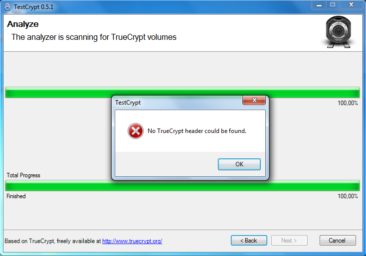This screenshot has width=366, height=256.
Task: Go to previous step with the Back button
Action: click(249, 241)
